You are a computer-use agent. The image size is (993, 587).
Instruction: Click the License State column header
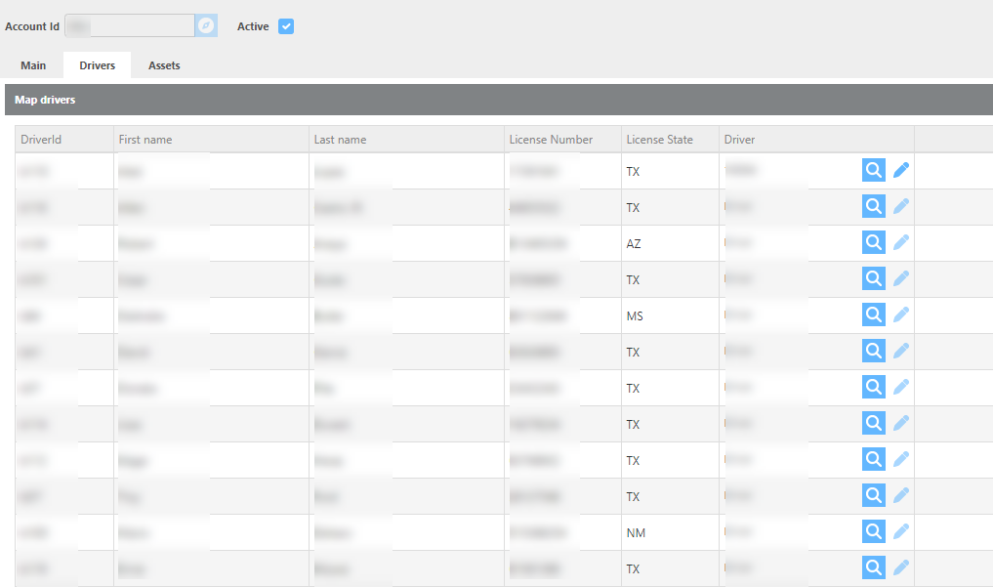(660, 140)
